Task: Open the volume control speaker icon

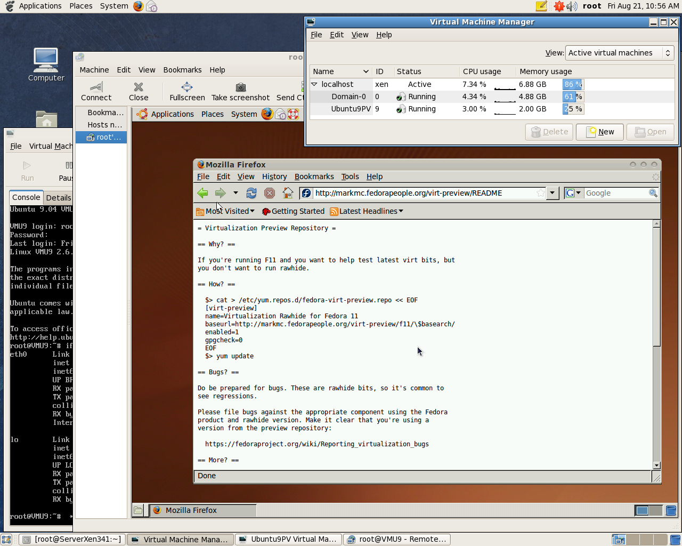Action: pyautogui.click(x=572, y=6)
